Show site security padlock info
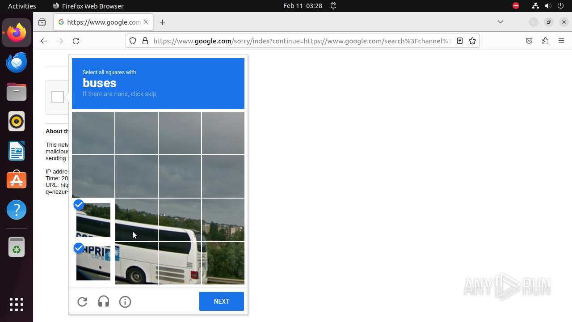Image resolution: width=572 pixels, height=322 pixels. pyautogui.click(x=145, y=41)
